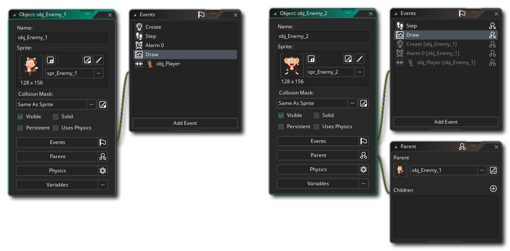
Task: Select inherited Create [obj_Enemy_1] event
Action: 431,44
